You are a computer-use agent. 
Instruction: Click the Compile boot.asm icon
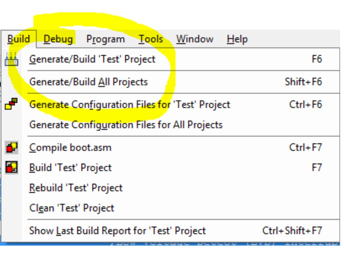11,148
